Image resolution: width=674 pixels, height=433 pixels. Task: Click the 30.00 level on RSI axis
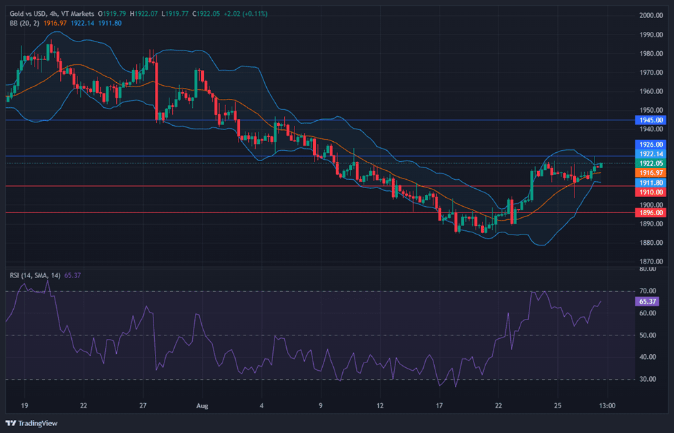649,379
